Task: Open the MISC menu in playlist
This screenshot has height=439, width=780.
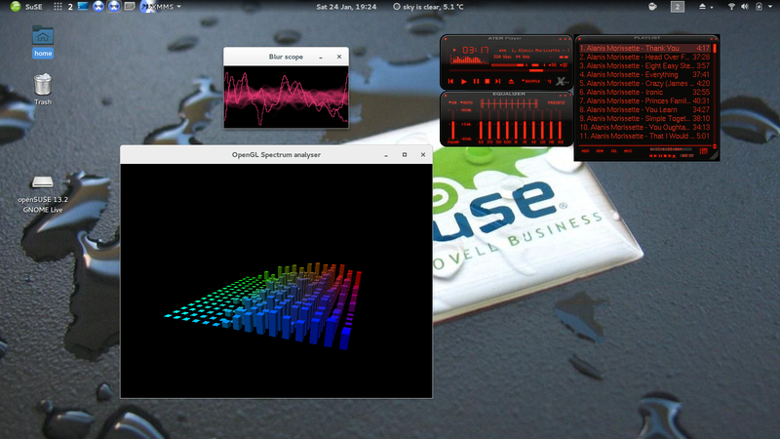Action: [628, 151]
